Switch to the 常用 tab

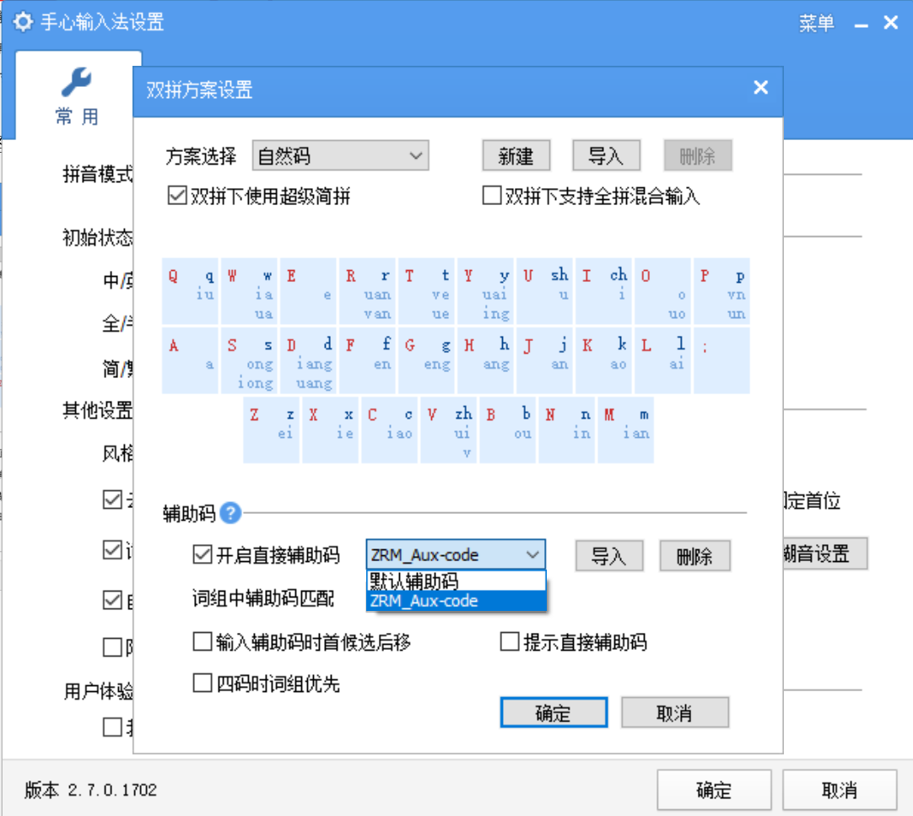point(78,95)
